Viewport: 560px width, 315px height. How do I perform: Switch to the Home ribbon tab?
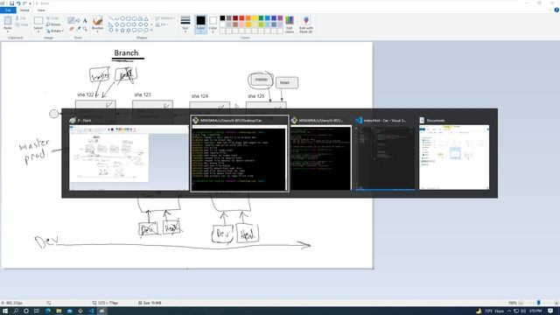[x=24, y=10]
